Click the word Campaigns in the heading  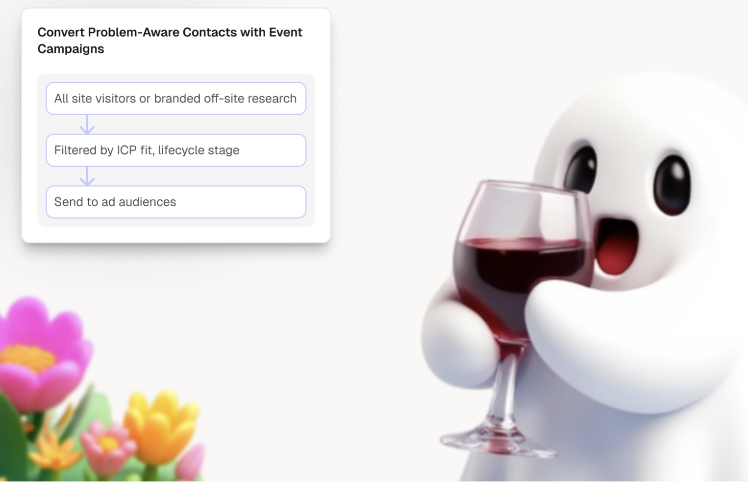point(71,49)
